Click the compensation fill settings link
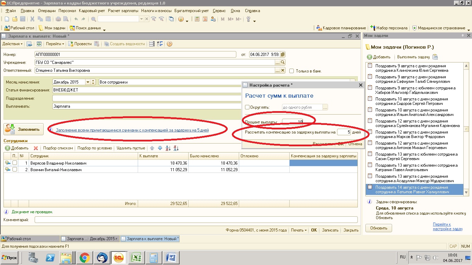 tap(132, 130)
